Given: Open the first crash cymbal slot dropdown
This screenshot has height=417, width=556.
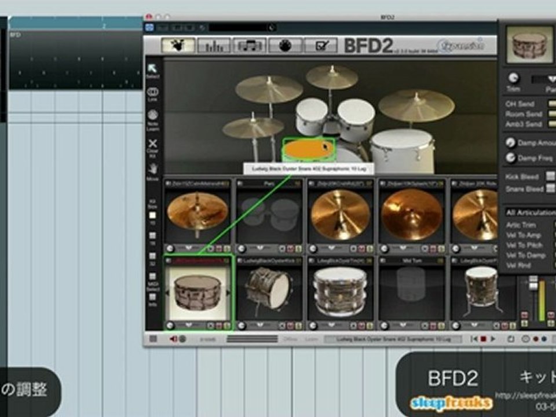Looking at the screenshot, I should (x=331, y=247).
